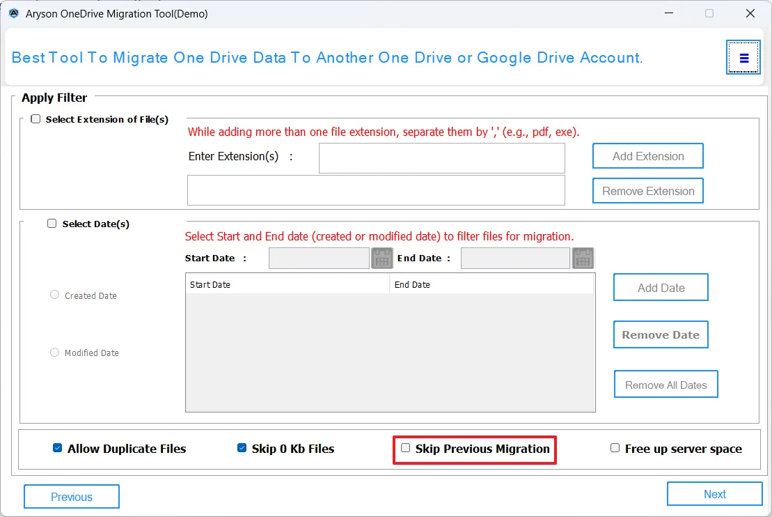
Task: Go to the Next step
Action: point(714,494)
